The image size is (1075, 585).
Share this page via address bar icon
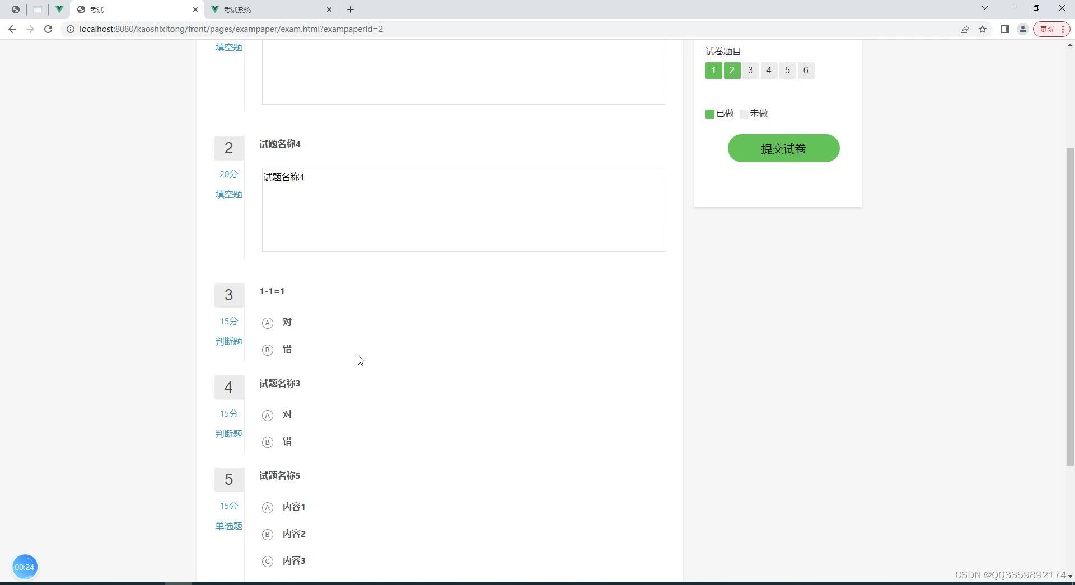pos(965,29)
